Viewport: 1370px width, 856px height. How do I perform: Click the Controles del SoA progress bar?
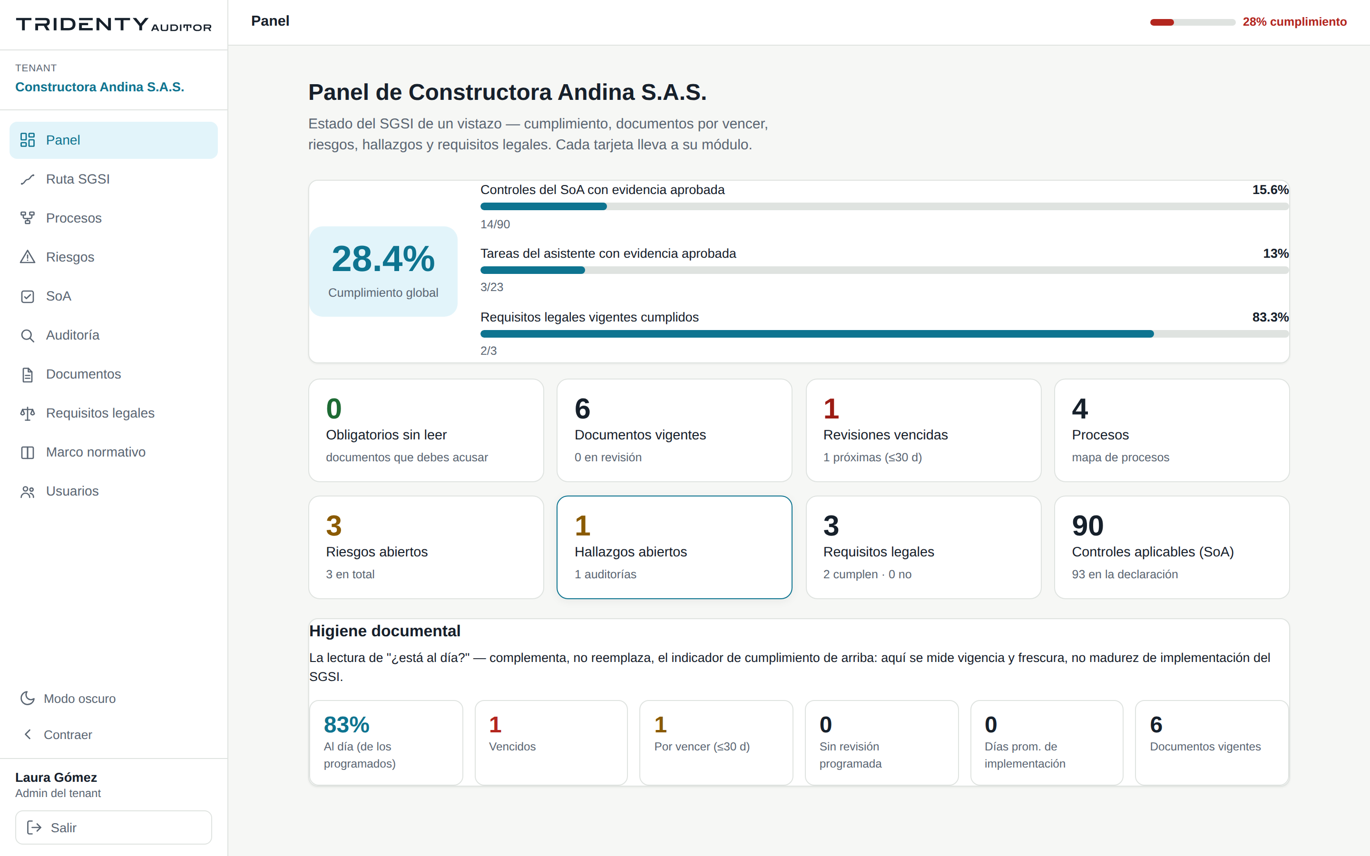[x=884, y=207]
